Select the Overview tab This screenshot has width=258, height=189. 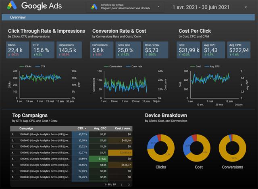18,17
